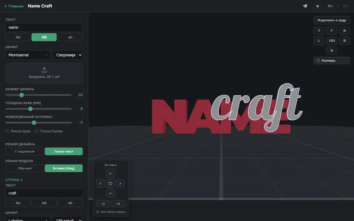The width and height of the screenshot is (354, 221).
Task: Click the Подогнать в кадр button
Action: coord(332,20)
